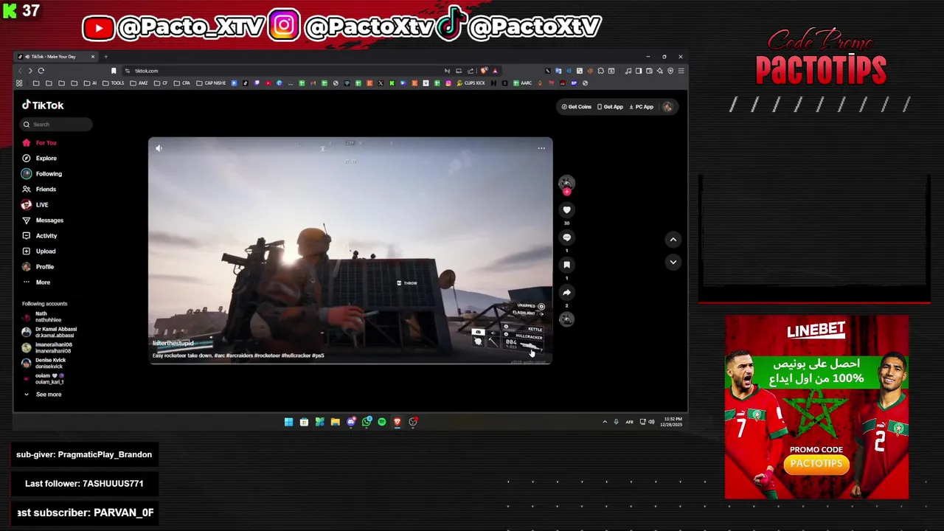Open CAP NISHE bookmarks folder

tap(211, 83)
